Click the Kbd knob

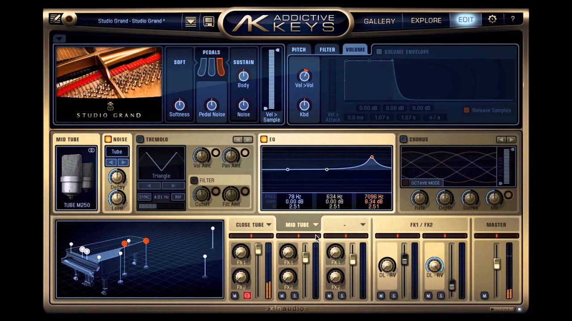click(304, 105)
